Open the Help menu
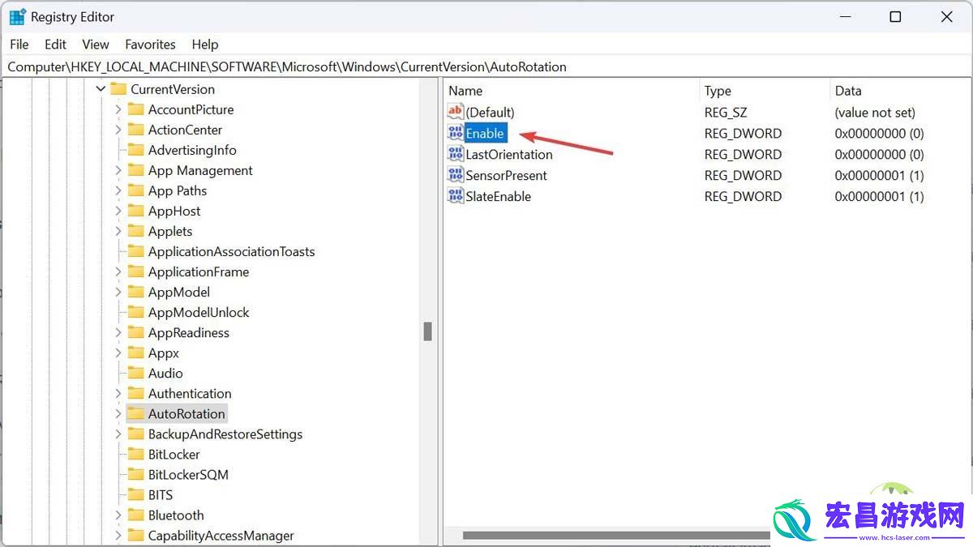The image size is (973, 547). (x=205, y=45)
